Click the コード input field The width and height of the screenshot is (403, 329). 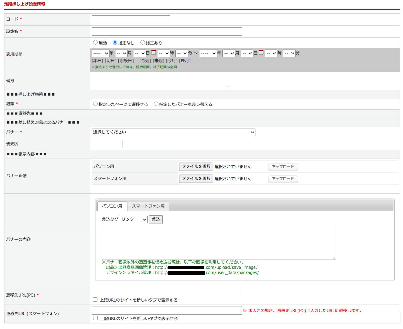[x=131, y=19]
